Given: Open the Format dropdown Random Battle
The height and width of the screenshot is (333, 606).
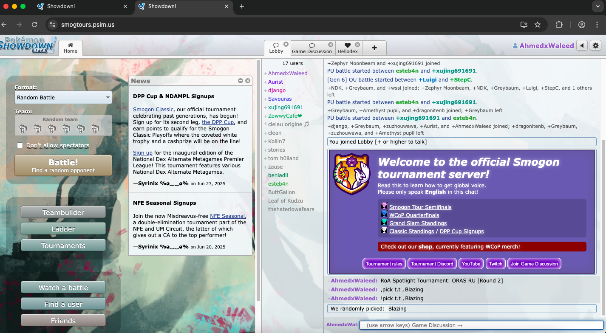Looking at the screenshot, I should [x=63, y=97].
